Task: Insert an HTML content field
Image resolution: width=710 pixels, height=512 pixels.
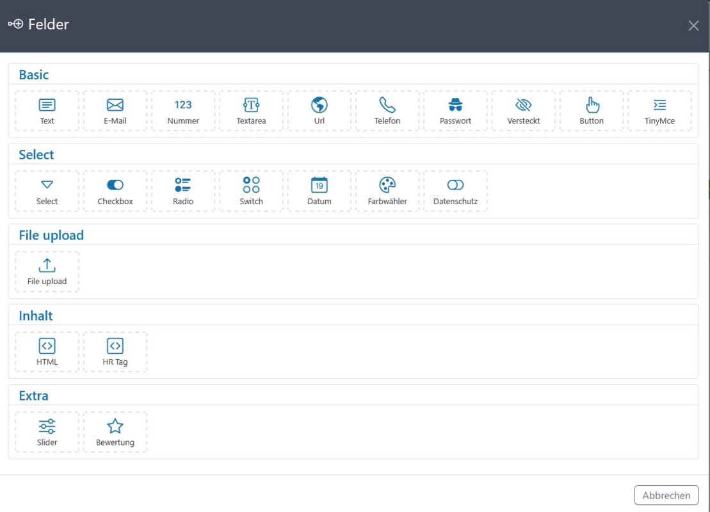Action: [47, 352]
